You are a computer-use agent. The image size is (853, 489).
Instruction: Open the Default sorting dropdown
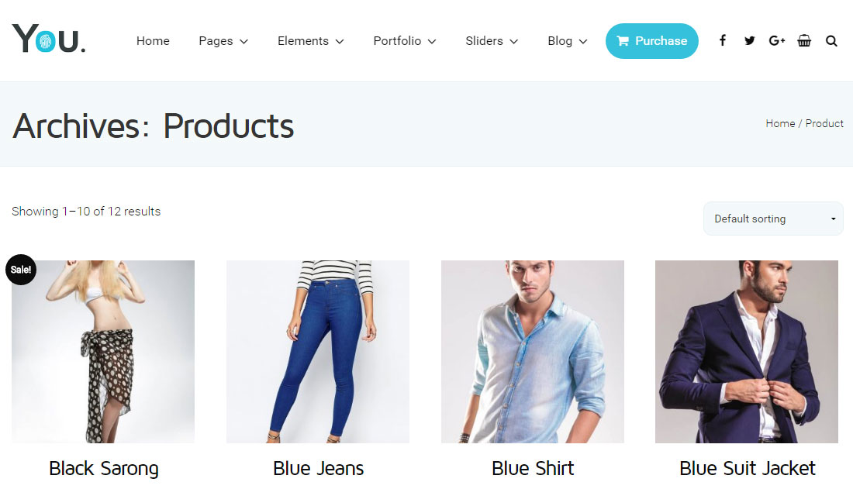coord(772,219)
